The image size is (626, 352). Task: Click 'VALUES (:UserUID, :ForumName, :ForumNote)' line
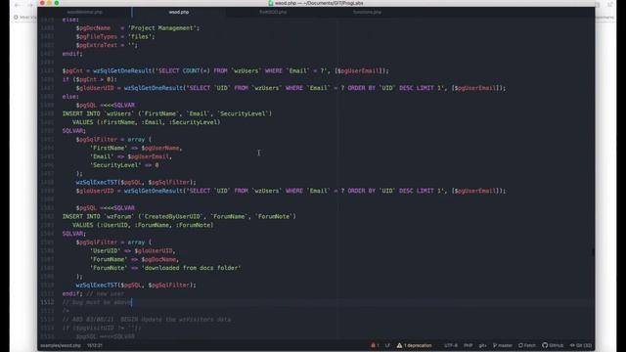143,225
